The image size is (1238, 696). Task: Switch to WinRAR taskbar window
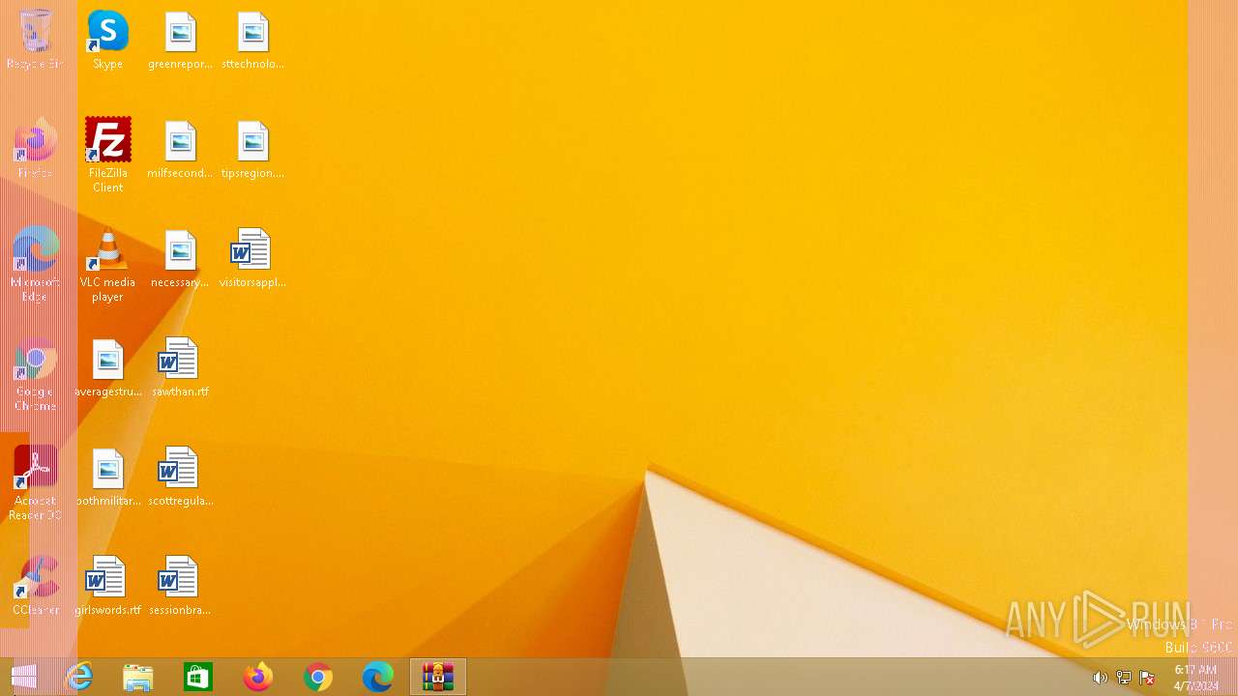click(x=438, y=677)
